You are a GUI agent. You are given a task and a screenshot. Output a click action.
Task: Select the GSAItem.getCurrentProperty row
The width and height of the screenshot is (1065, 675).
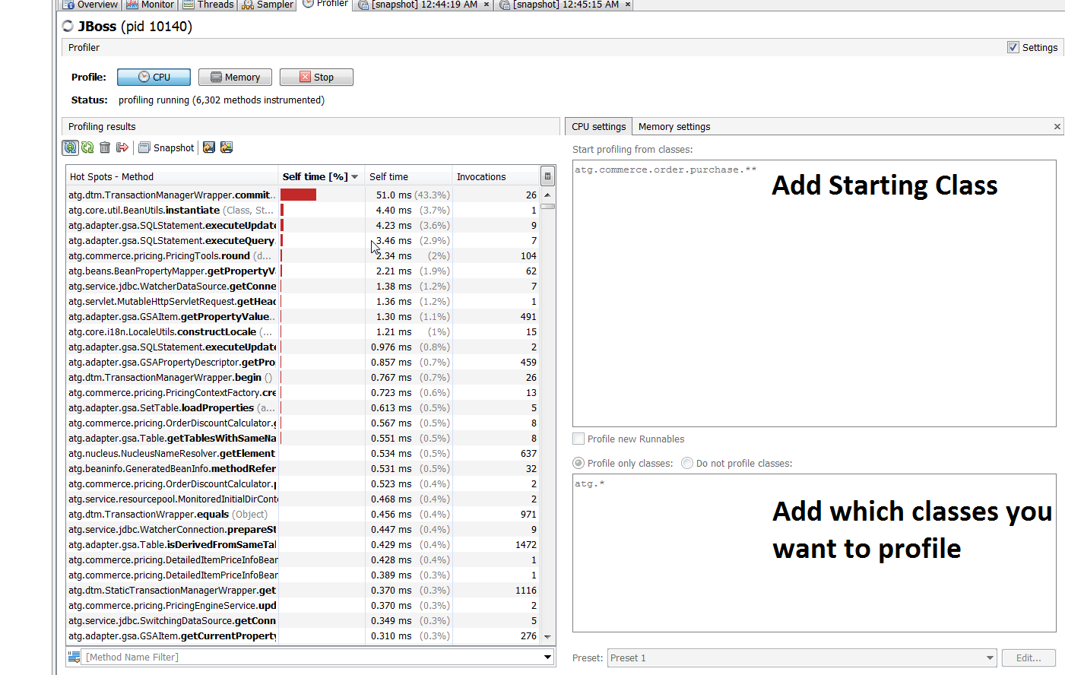(303, 635)
